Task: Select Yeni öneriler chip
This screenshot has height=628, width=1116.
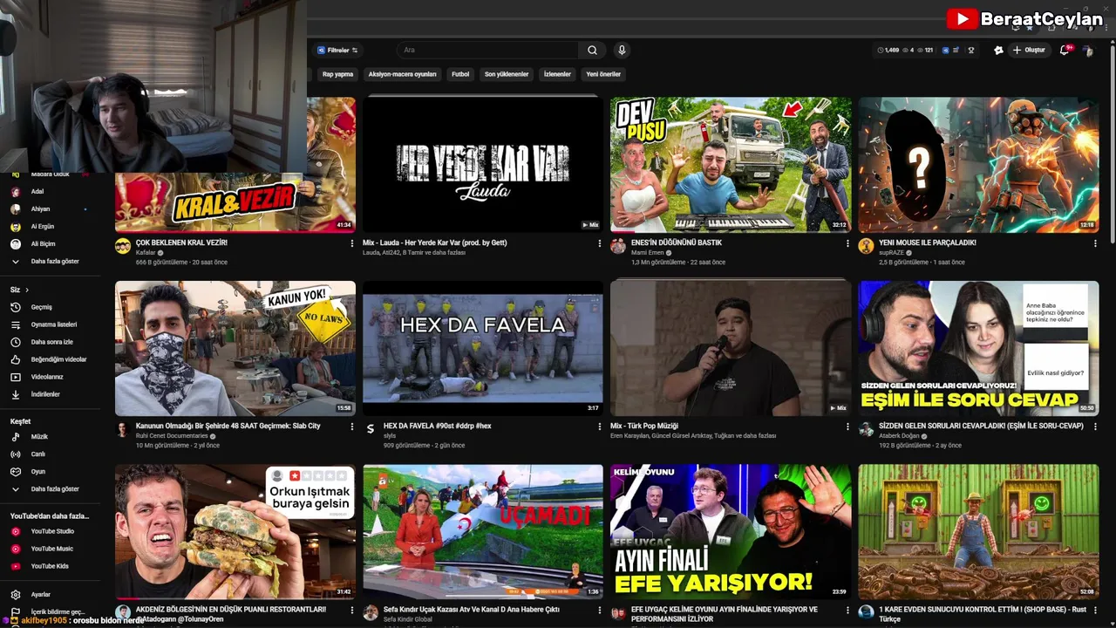Action: [x=603, y=74]
